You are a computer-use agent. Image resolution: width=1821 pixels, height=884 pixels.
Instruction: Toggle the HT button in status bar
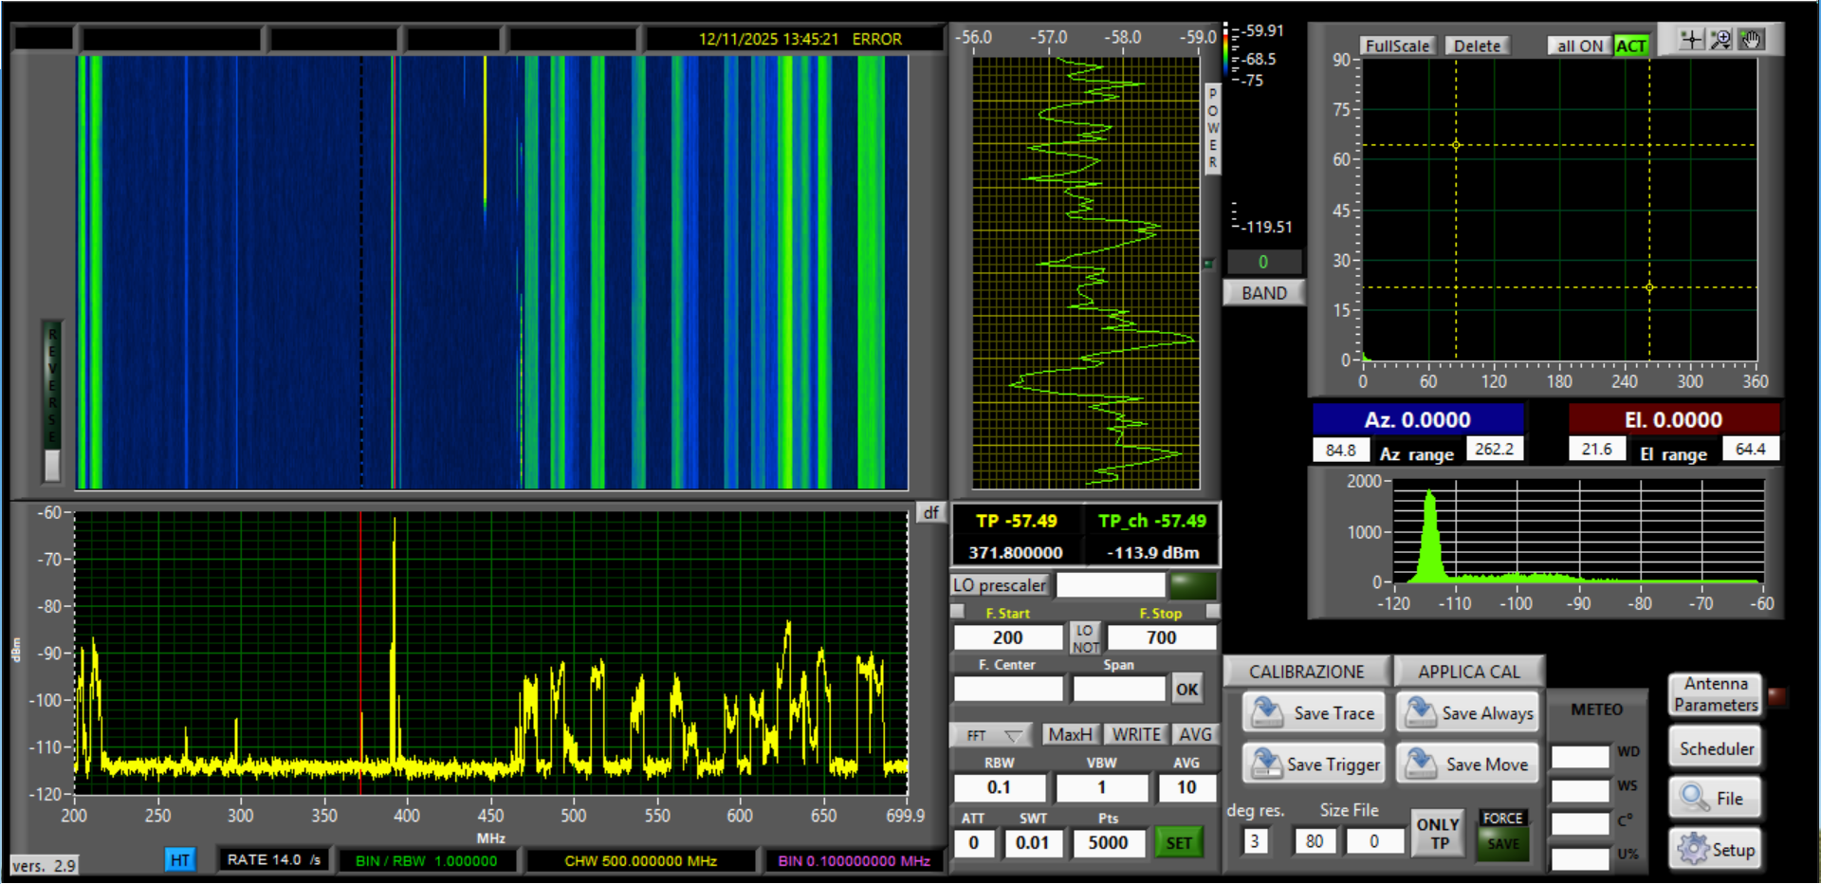(179, 860)
